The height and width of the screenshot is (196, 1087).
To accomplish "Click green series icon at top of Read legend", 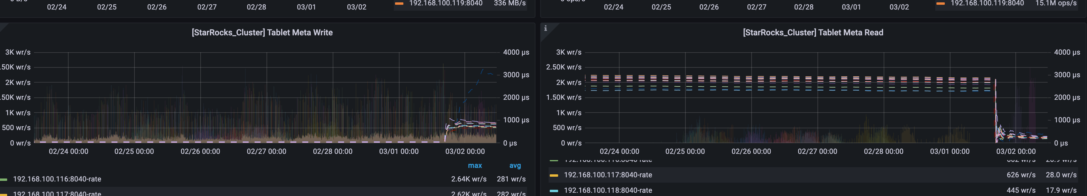I will [554, 161].
